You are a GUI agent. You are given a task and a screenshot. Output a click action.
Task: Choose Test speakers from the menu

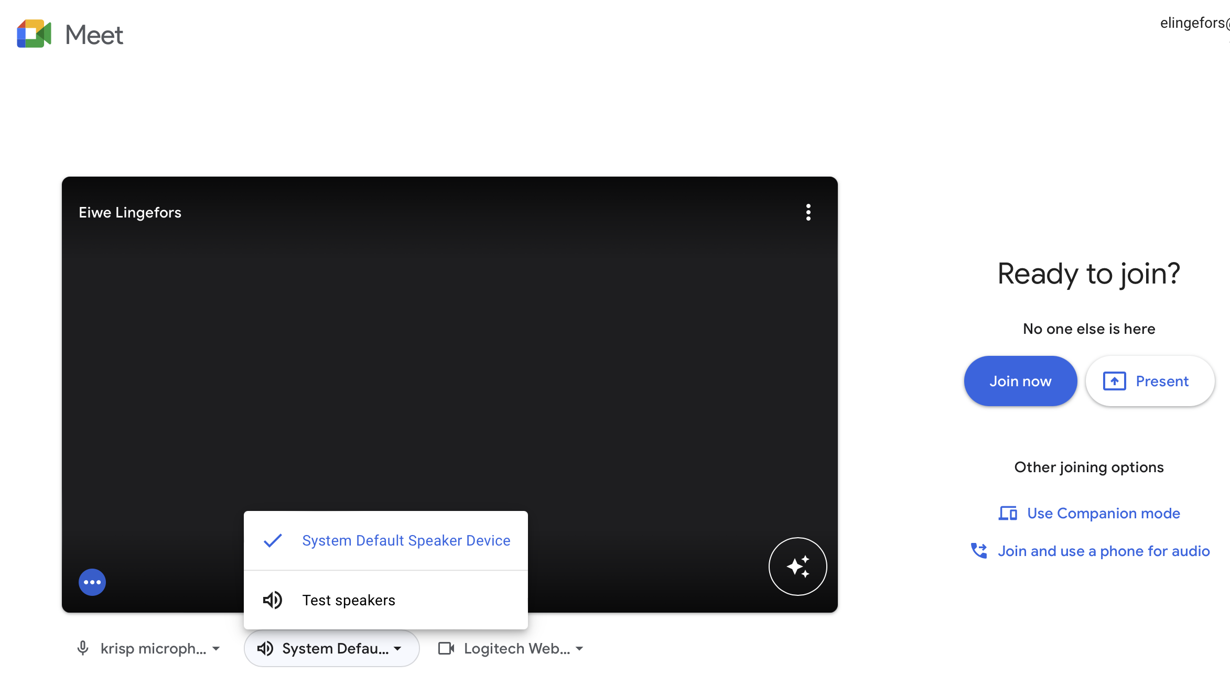coord(348,600)
